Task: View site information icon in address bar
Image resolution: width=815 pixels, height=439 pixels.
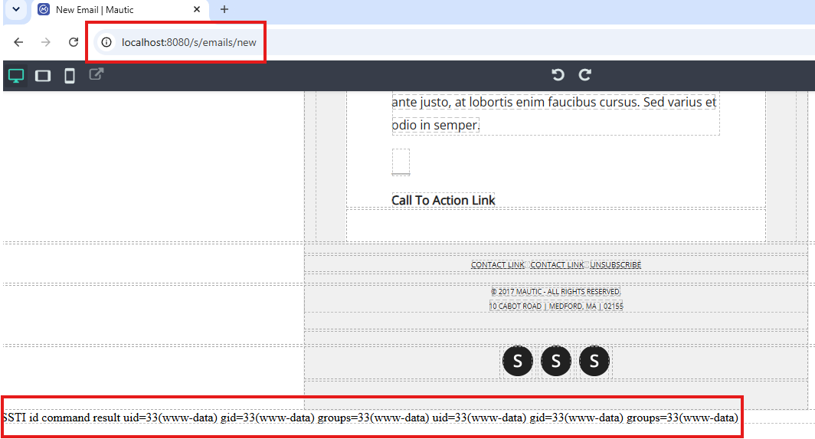Action: click(106, 42)
